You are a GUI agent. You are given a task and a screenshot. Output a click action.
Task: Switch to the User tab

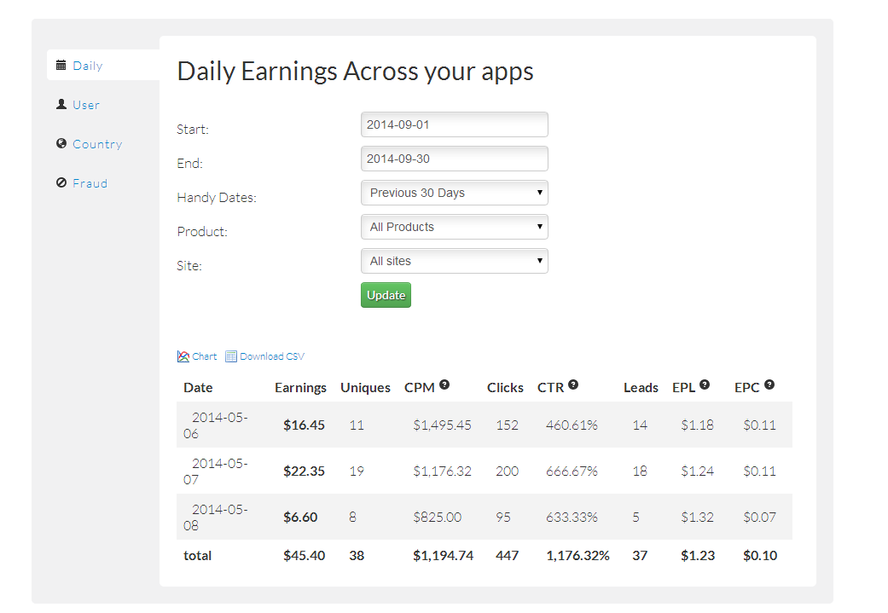[86, 105]
